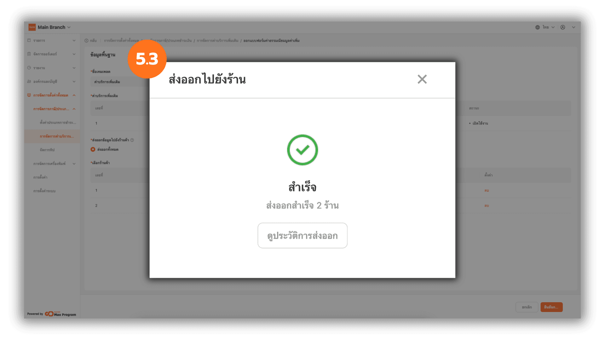Screen dimensions: 605x340
Task: Expand จัดการออร์เดอร์ in sidebar
Action: [52, 54]
